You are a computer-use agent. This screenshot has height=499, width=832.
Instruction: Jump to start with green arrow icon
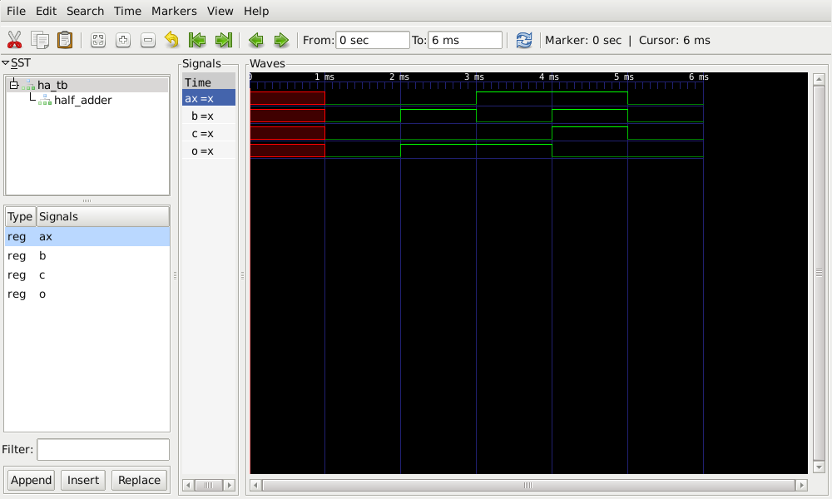[197, 40]
